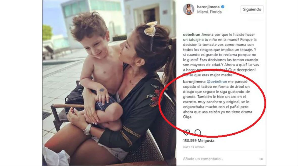The width and height of the screenshot is (298, 166).
Task: Click the @oebeltran mention in reply
Action: (217, 82)
